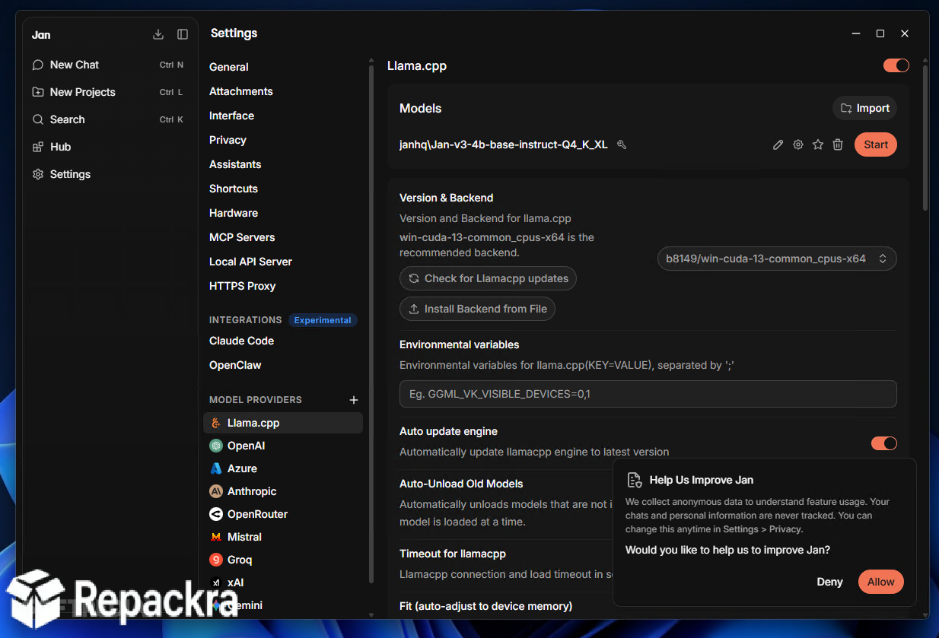Favorite the model with star icon
939x638 pixels.
pos(818,144)
